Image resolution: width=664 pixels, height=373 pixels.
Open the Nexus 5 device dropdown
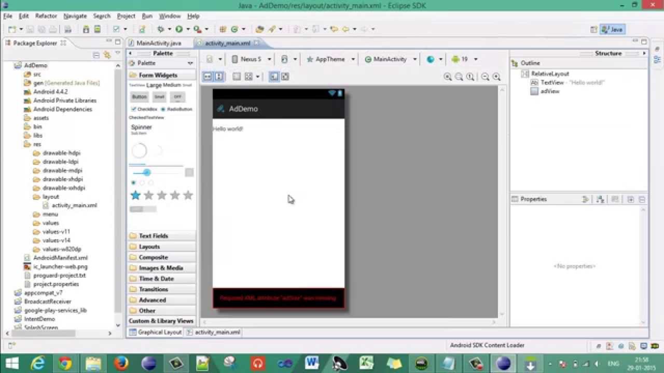click(252, 59)
